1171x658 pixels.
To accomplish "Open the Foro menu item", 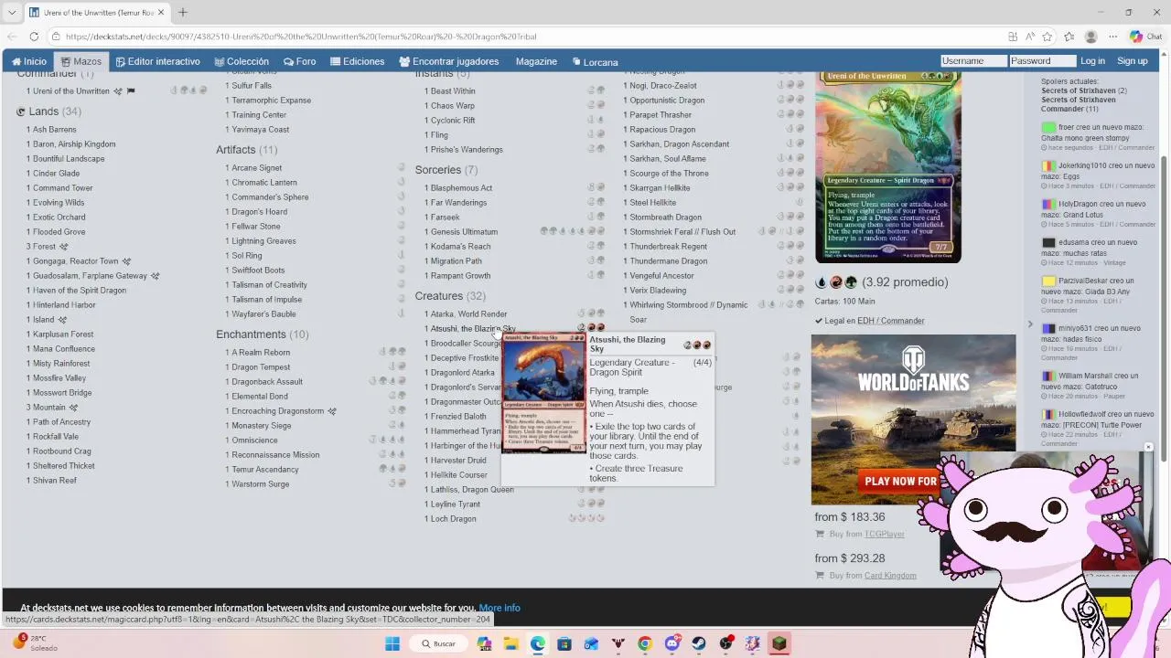I will pyautogui.click(x=300, y=61).
